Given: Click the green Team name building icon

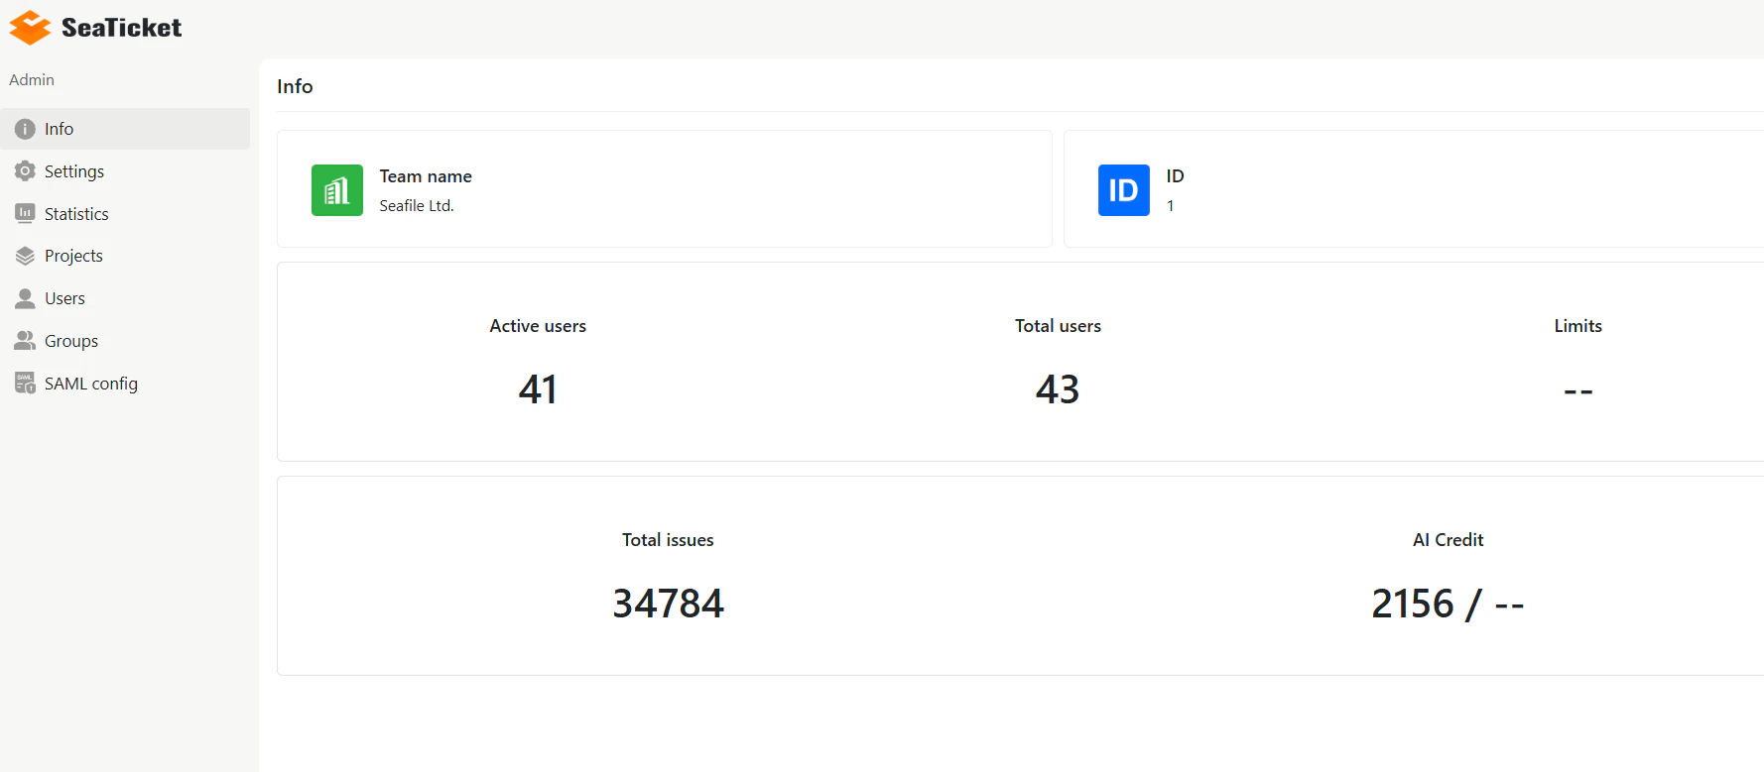Looking at the screenshot, I should [x=337, y=190].
